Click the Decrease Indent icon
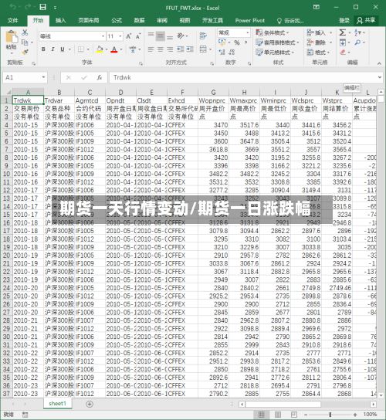Viewport: 386px width, 420px height. (x=181, y=49)
